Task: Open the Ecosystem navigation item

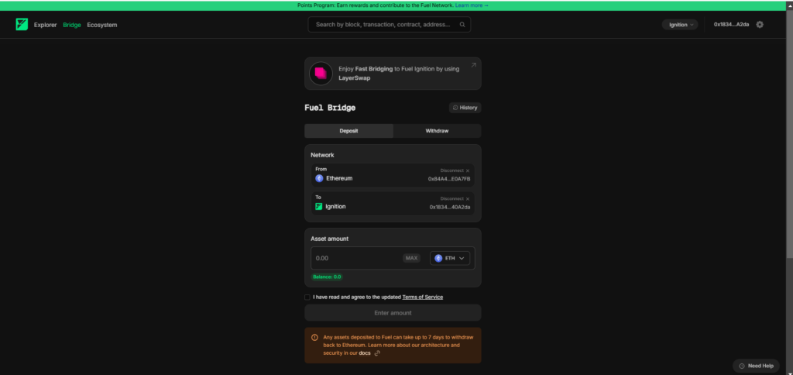Action: [x=102, y=25]
